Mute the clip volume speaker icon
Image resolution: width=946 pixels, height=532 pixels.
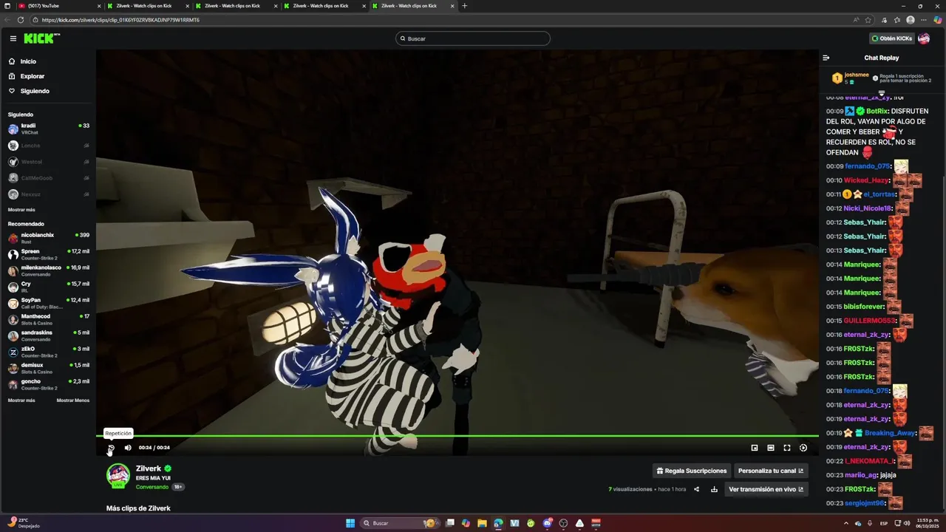click(x=128, y=448)
